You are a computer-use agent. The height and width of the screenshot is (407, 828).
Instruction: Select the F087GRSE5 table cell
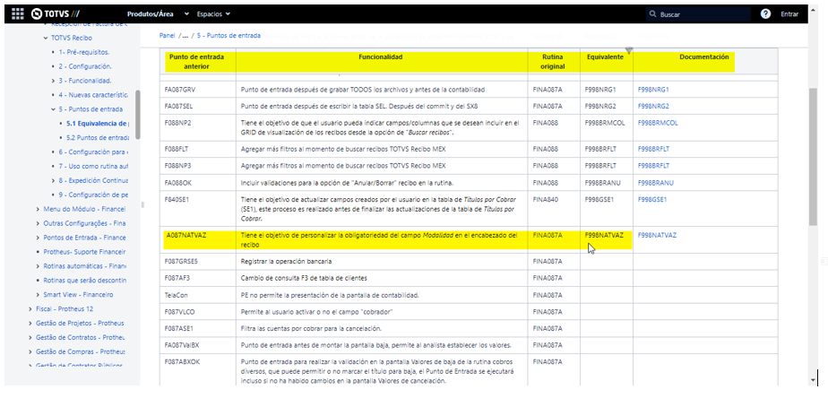[x=197, y=262]
